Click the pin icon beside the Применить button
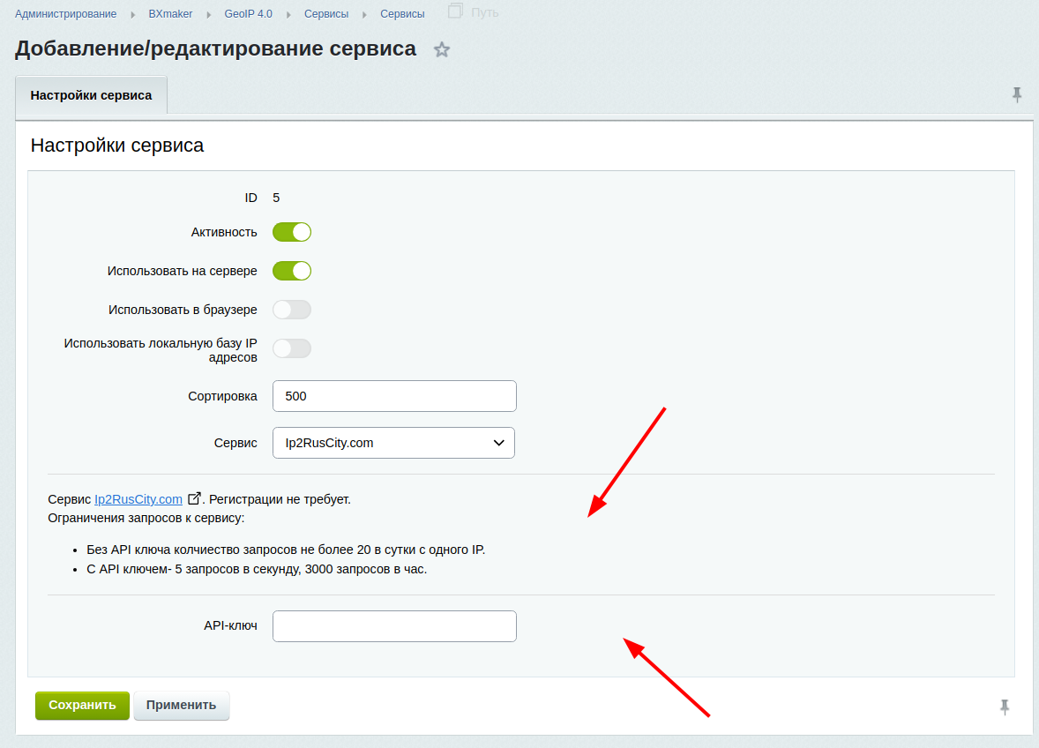This screenshot has height=748, width=1039. [1005, 707]
